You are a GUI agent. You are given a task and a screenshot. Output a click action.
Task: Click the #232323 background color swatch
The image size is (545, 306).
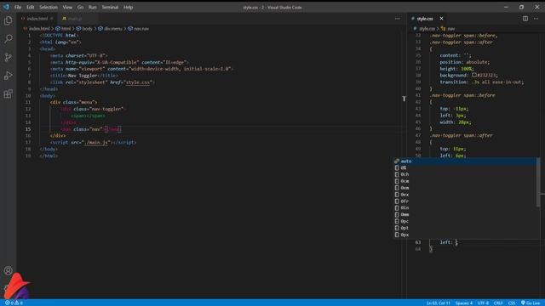(x=474, y=76)
